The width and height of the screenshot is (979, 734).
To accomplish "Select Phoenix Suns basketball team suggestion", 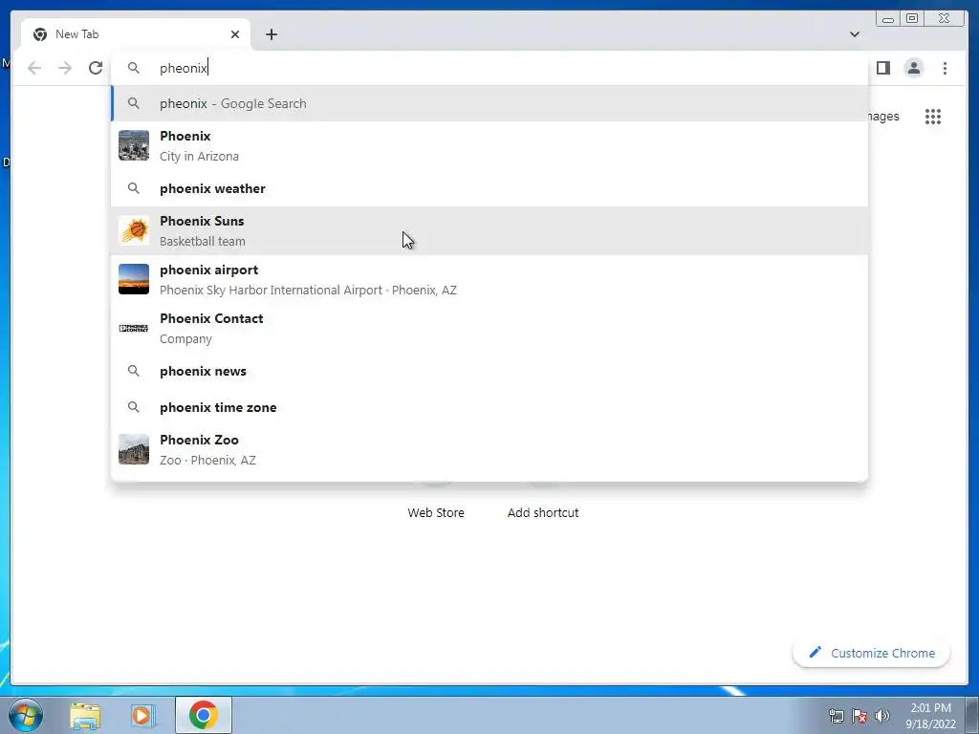I will pos(489,230).
